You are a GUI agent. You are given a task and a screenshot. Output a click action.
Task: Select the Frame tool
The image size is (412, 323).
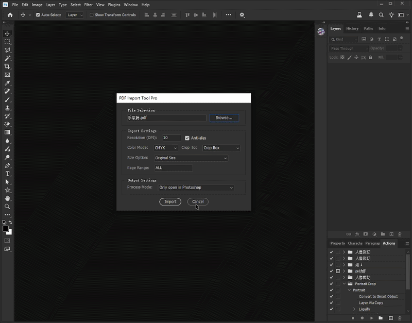pyautogui.click(x=7, y=75)
